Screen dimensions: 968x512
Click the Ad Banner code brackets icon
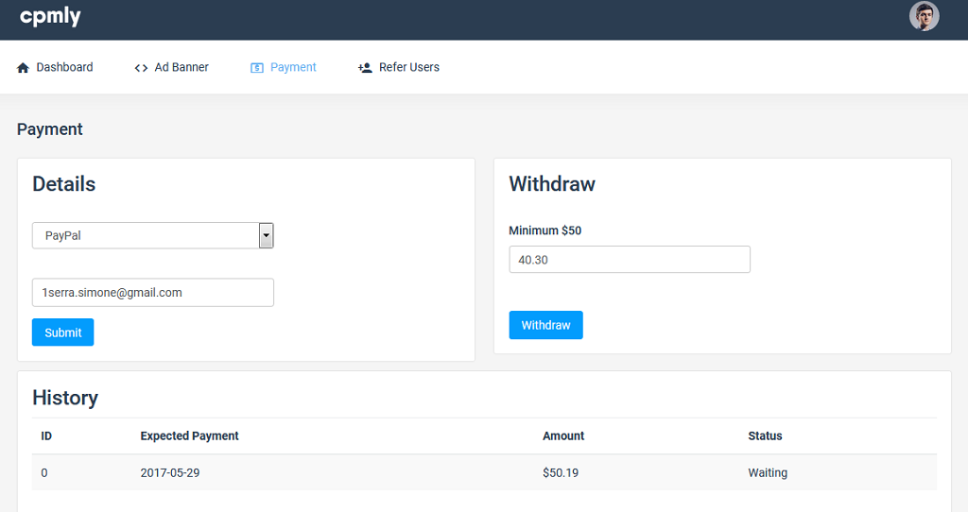pyautogui.click(x=142, y=68)
